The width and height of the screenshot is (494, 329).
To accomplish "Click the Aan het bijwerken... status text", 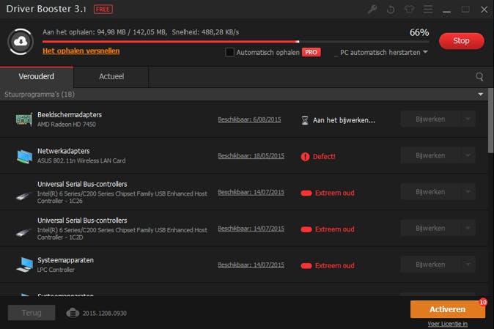I will click(344, 120).
